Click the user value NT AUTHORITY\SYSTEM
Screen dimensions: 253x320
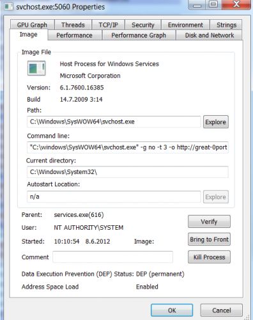point(89,228)
